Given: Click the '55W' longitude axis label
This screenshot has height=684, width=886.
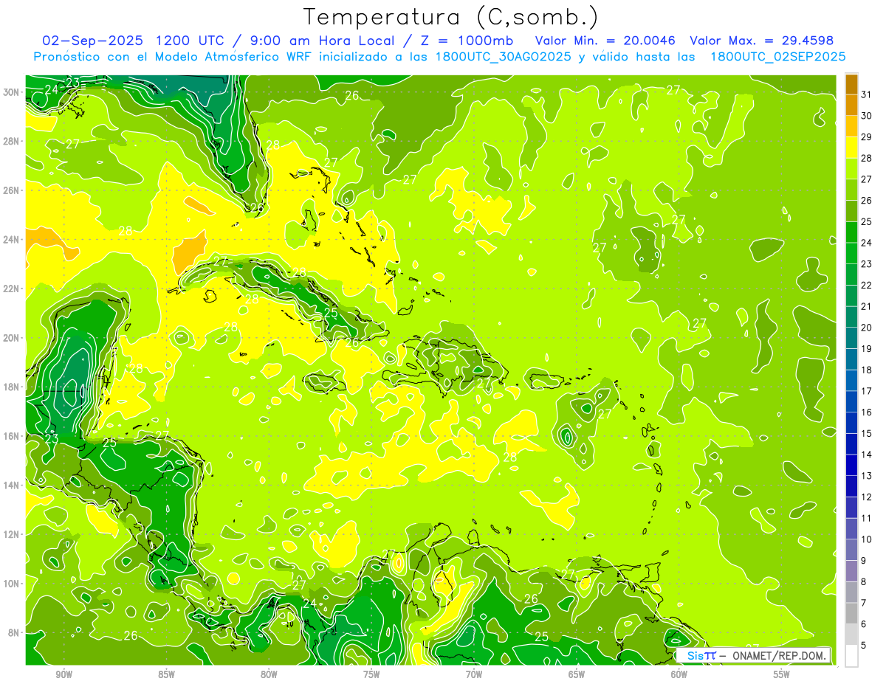Looking at the screenshot, I should 782,674.
